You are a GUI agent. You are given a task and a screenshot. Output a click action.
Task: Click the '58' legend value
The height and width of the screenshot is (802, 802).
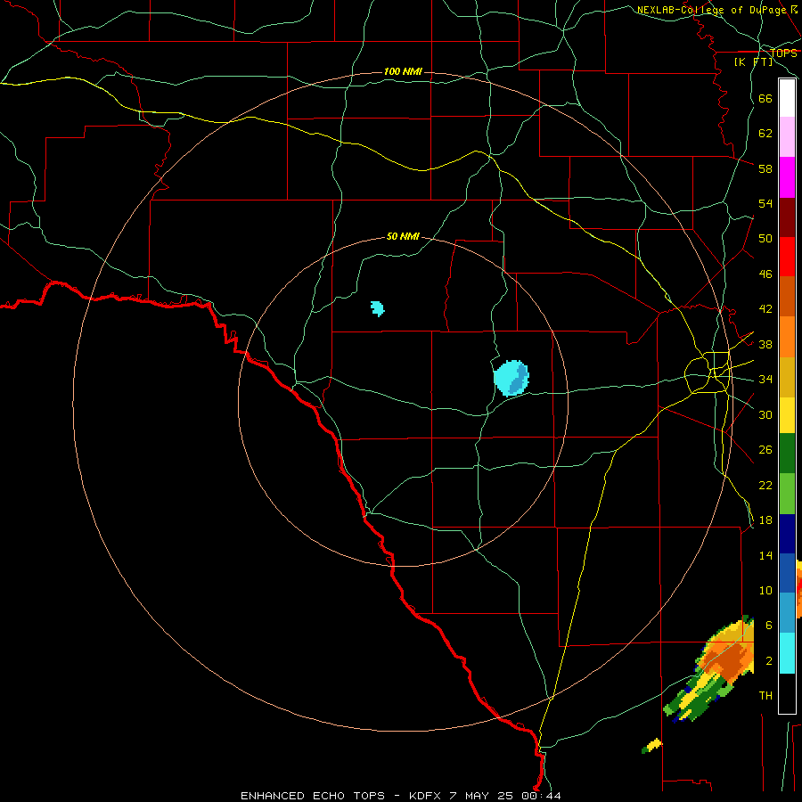pyautogui.click(x=765, y=168)
